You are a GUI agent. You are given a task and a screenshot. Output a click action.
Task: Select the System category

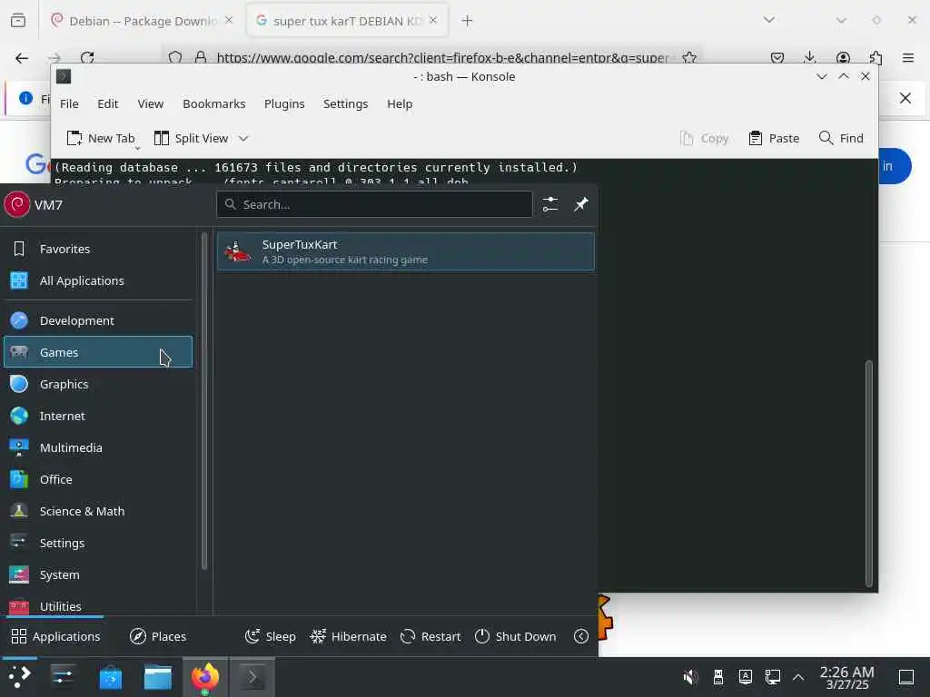tap(98, 574)
